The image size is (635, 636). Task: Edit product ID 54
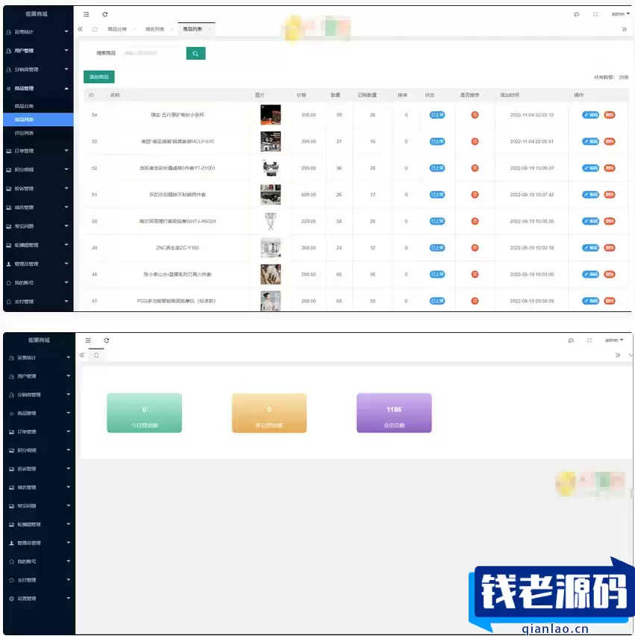(590, 115)
